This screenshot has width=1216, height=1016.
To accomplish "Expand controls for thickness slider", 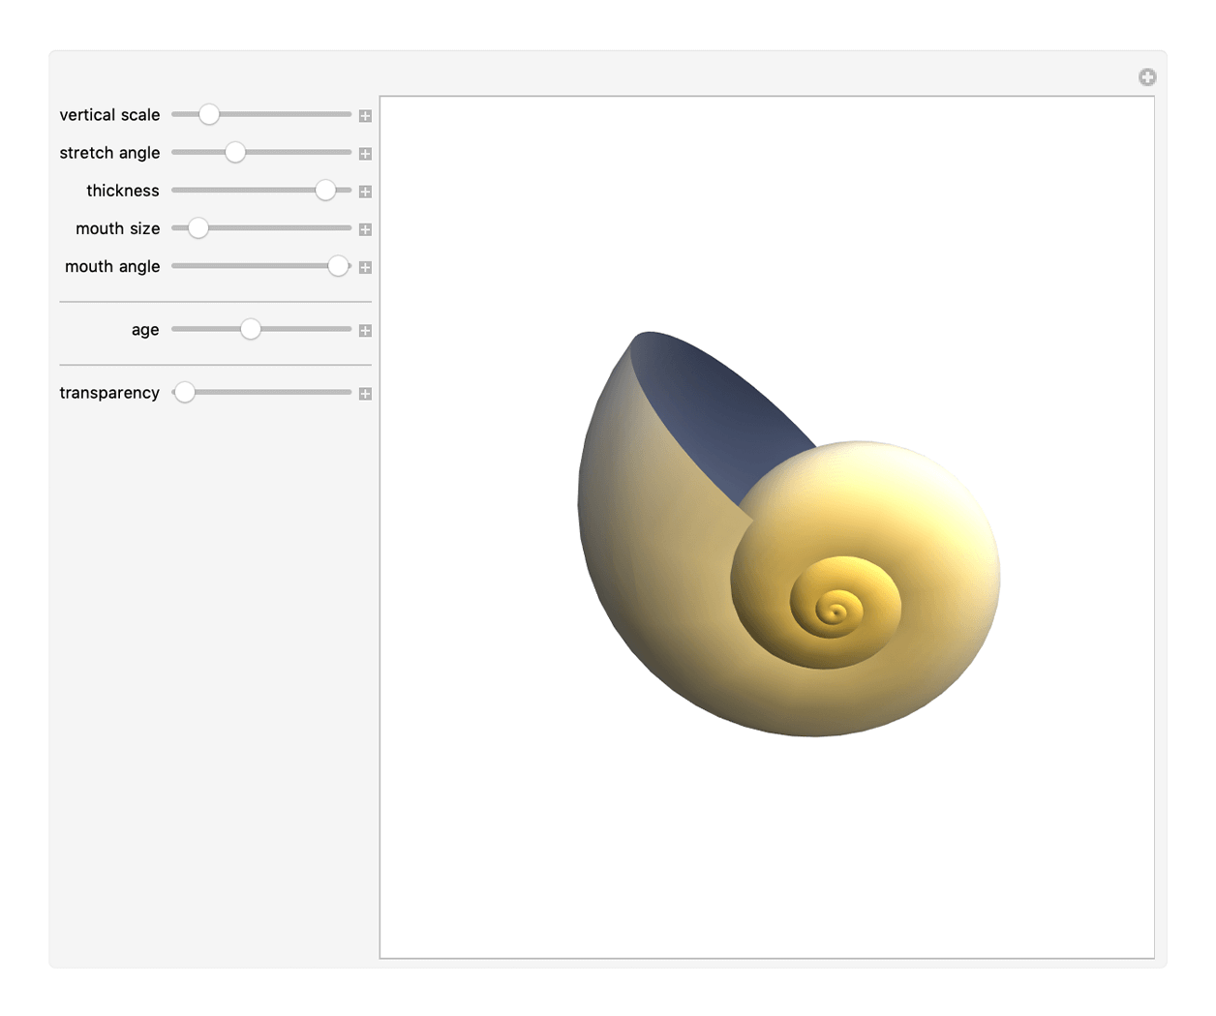I will (365, 192).
